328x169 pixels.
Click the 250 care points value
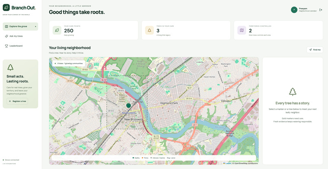(69, 31)
